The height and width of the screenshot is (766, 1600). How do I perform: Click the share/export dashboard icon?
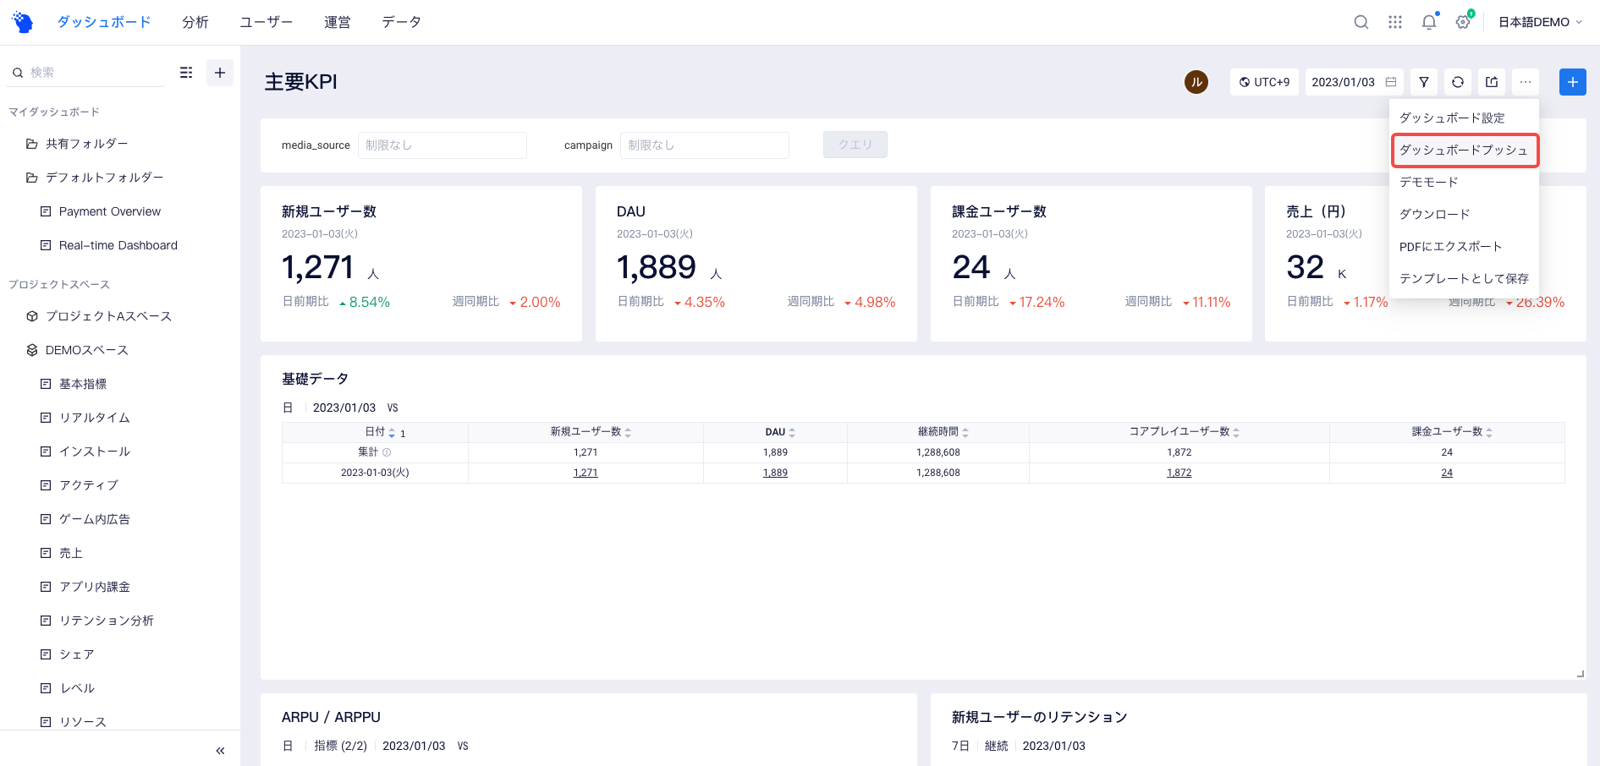1492,82
